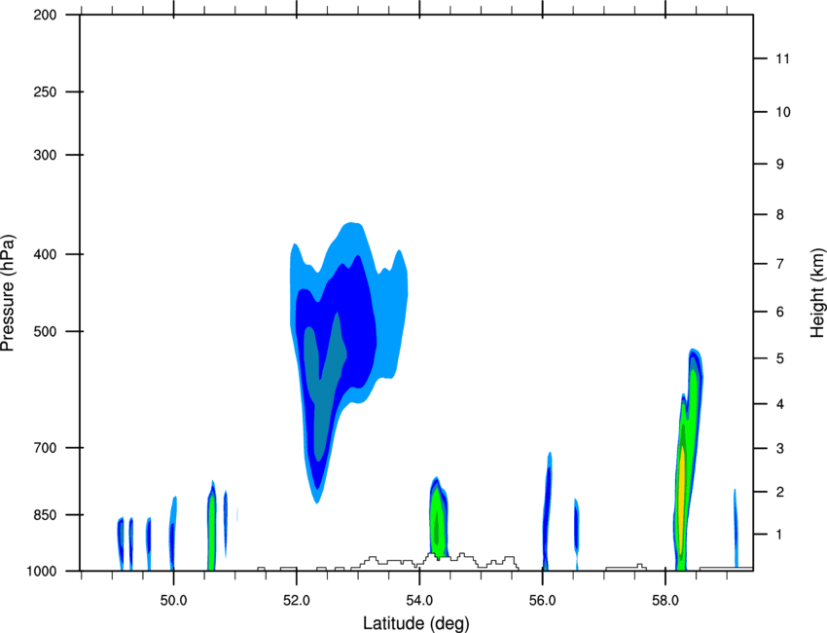
Task: Click the 850 pressure tick label
Action: click(45, 515)
